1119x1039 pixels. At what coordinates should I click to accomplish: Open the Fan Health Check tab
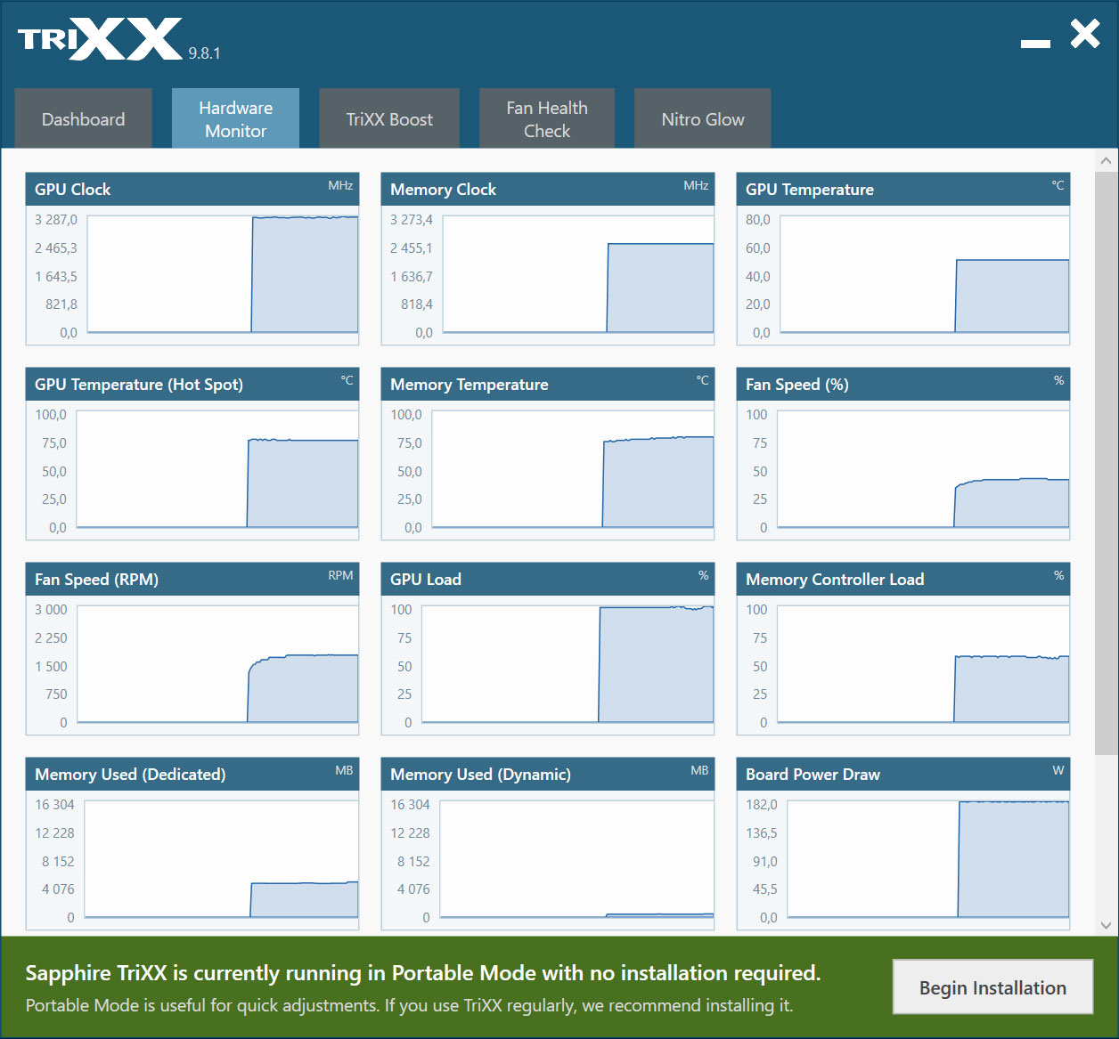546,118
